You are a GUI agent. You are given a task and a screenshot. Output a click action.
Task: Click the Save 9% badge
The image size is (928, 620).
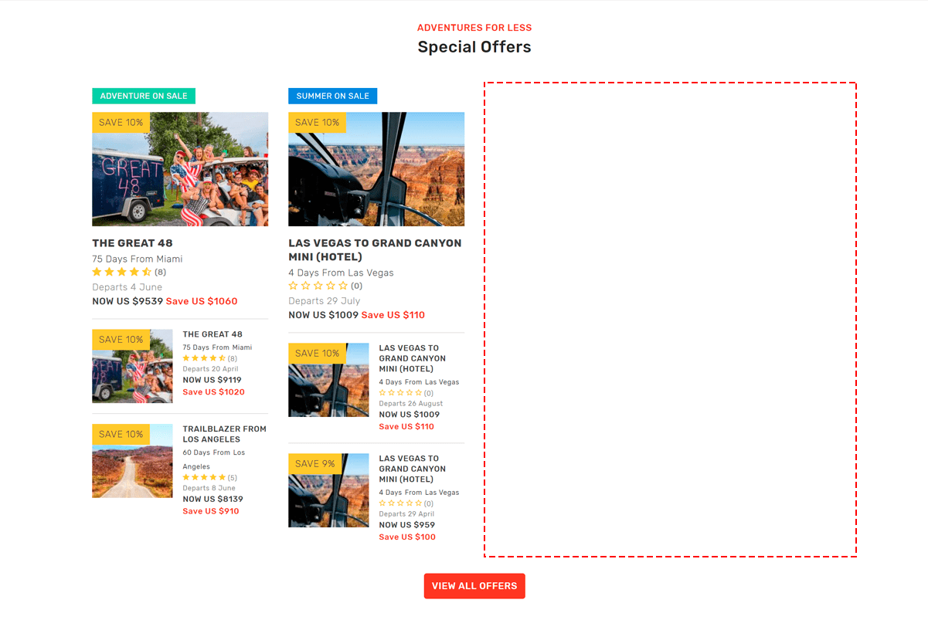[315, 464]
